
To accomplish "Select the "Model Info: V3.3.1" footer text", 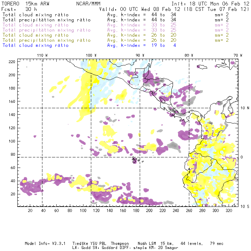I will 45,244.
